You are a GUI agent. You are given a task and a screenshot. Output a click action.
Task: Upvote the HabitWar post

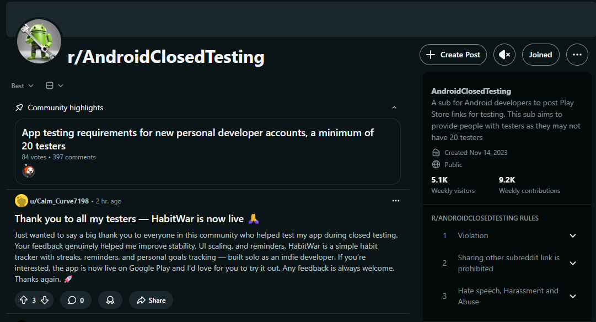(23, 300)
